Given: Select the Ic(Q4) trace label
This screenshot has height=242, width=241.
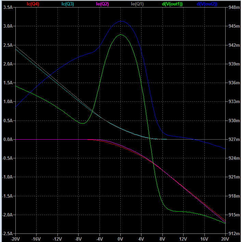Looking at the screenshot, I should point(33,4).
